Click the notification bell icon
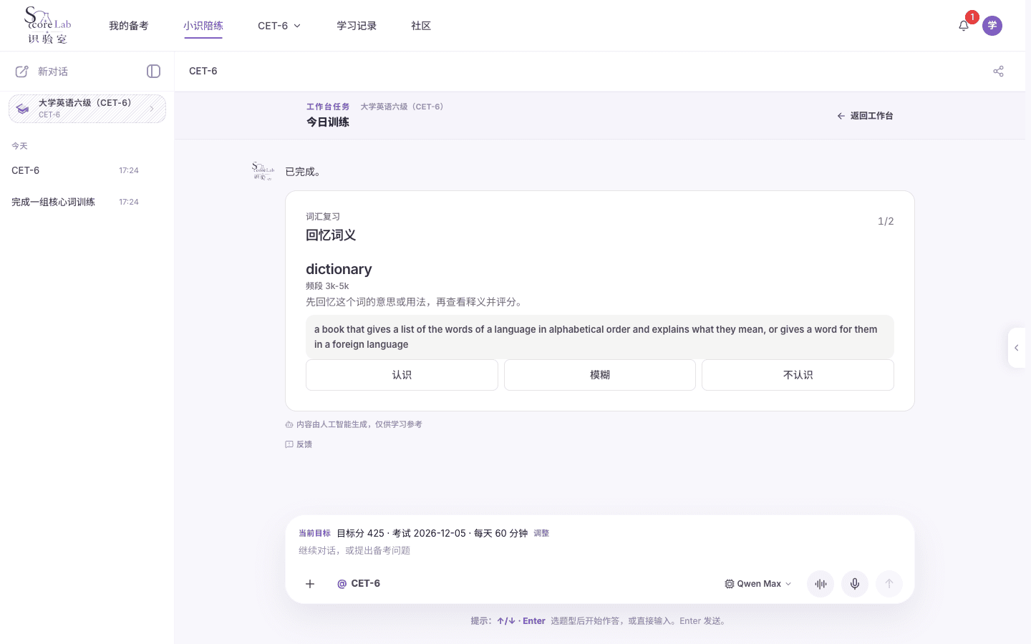Screen dimensions: 1031x644 (964, 26)
